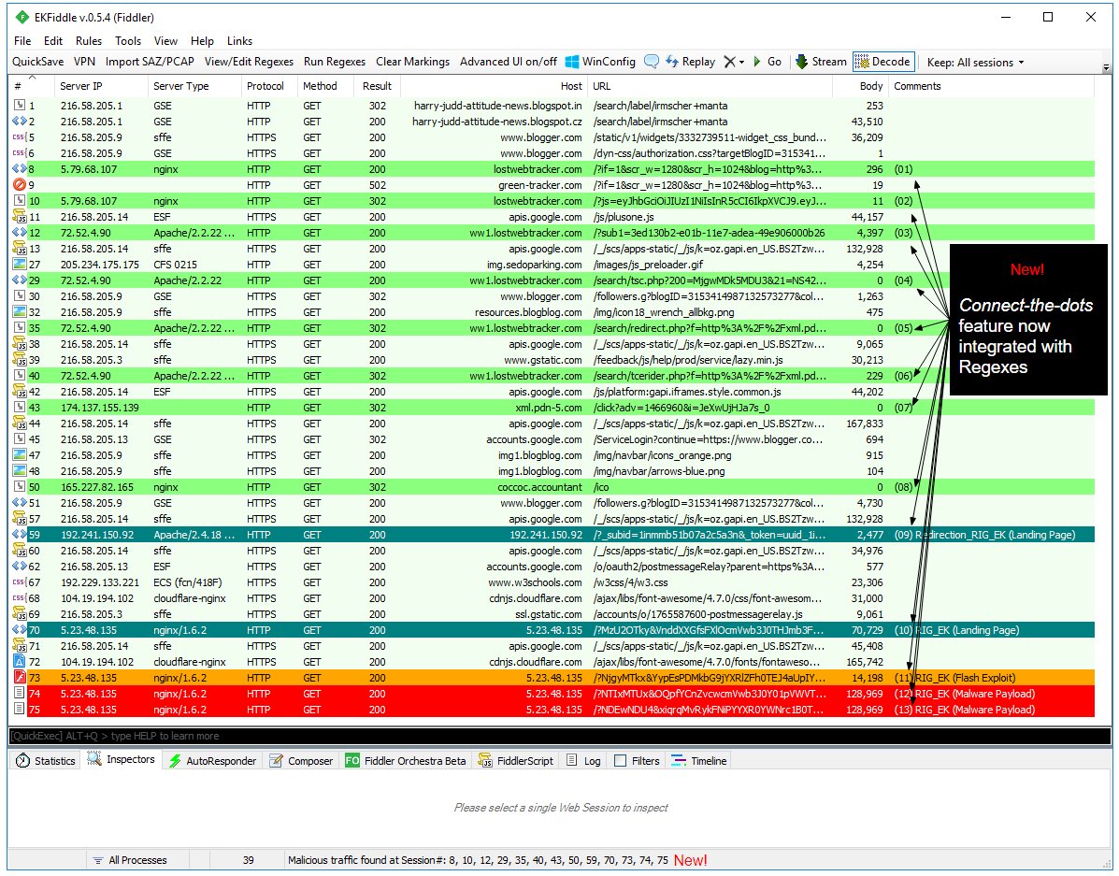Click the Go play arrow icon

(x=757, y=62)
